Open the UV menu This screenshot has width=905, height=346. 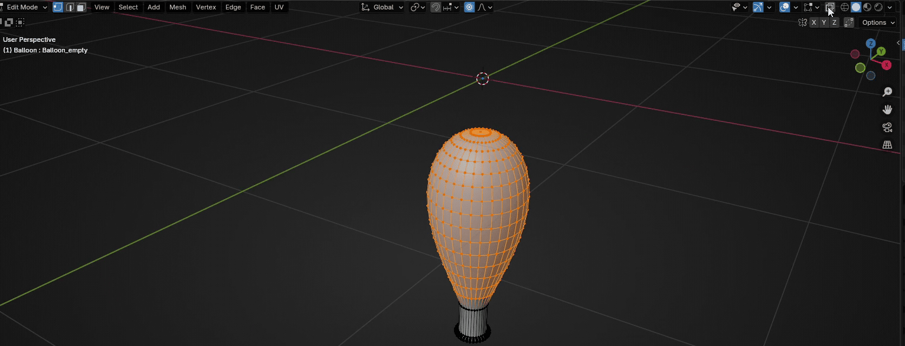[x=279, y=7]
